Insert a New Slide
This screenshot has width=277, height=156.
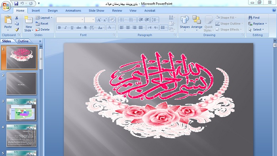tap(29, 24)
